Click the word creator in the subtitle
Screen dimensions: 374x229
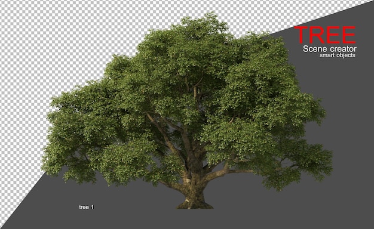pos(343,49)
